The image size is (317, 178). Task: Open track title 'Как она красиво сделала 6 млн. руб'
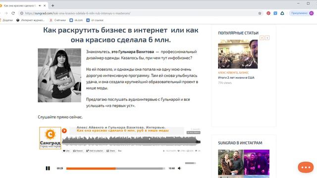coord(122,131)
